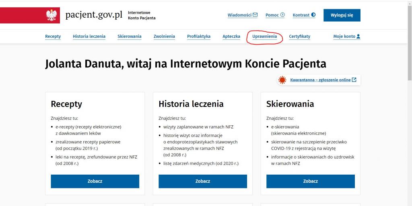Open the Historia leczenia navigation tab
This screenshot has width=412, height=206.
89,37
